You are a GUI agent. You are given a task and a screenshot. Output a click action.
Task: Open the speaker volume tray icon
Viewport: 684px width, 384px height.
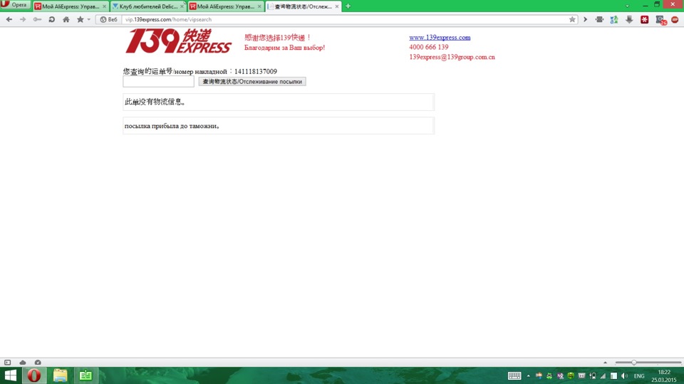point(624,375)
